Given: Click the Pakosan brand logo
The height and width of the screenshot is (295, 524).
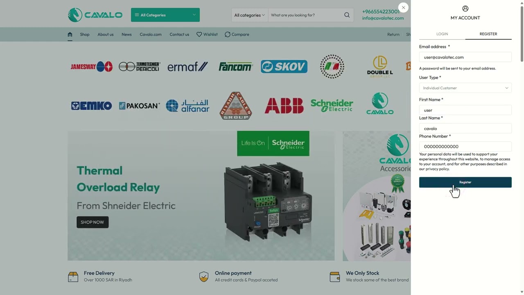Looking at the screenshot, I should tap(139, 106).
